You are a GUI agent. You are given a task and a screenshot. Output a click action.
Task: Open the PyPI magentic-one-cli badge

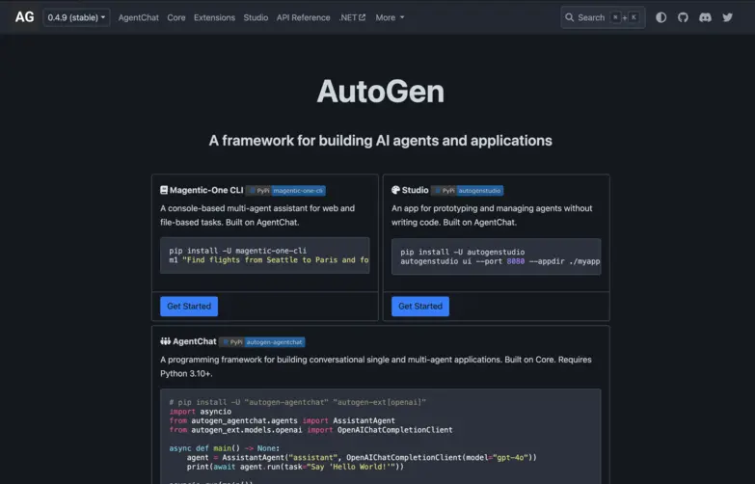coord(285,191)
